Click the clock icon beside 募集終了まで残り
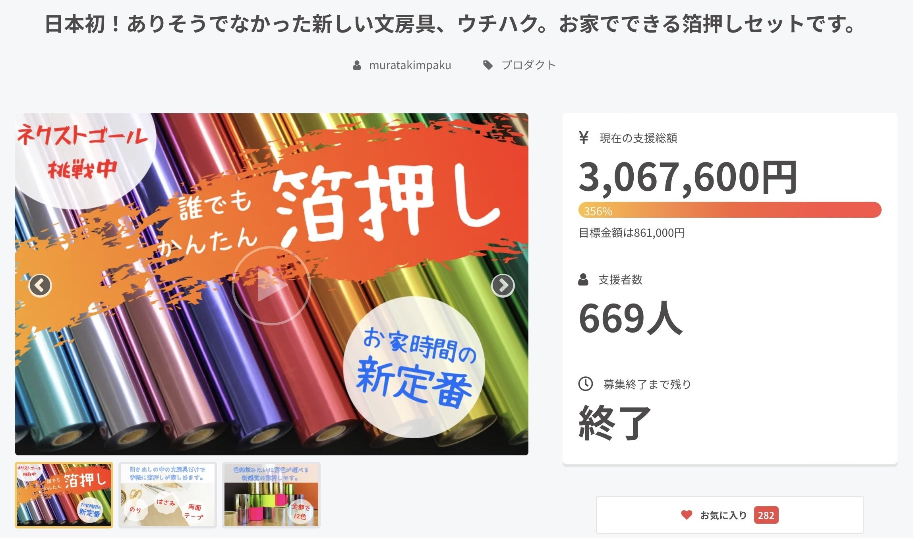Viewport: 913px width, 538px height. tap(586, 384)
